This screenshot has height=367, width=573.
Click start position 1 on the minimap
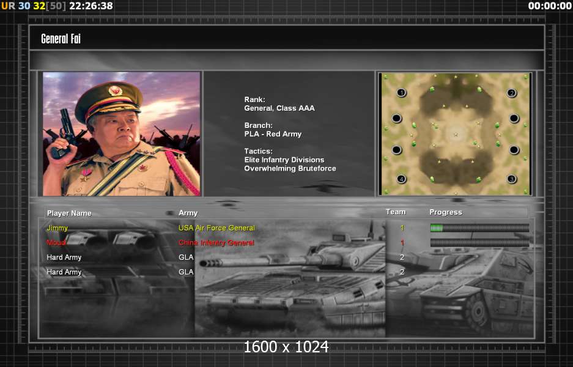[x=401, y=92]
